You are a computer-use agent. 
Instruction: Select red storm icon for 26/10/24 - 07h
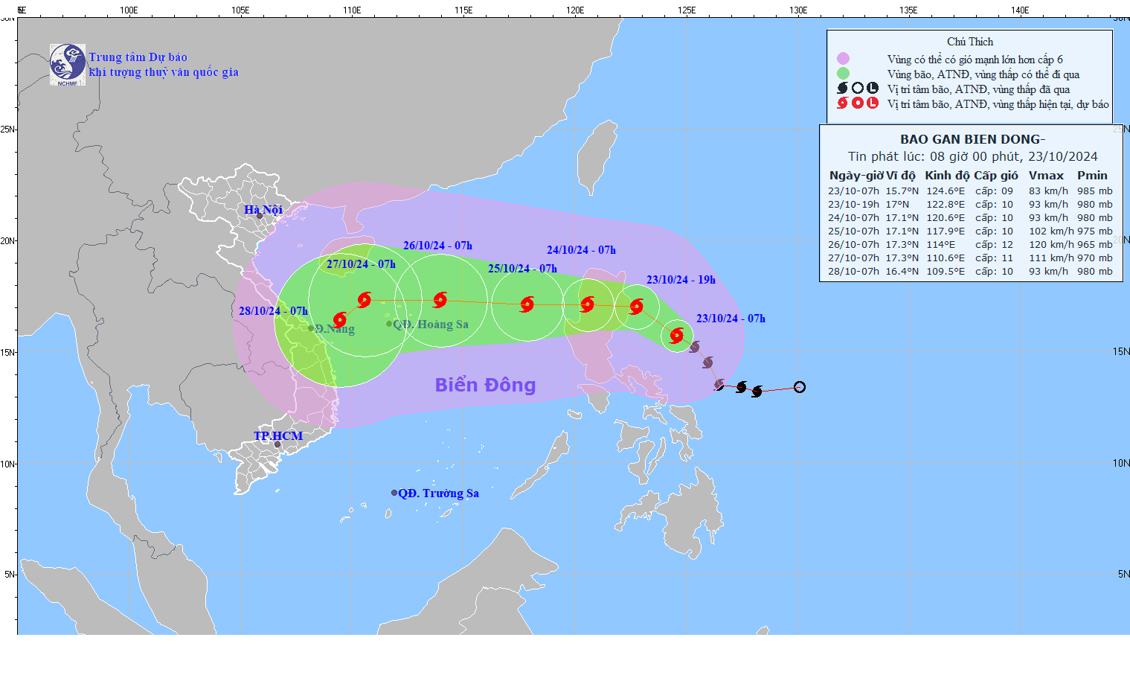coord(440,300)
